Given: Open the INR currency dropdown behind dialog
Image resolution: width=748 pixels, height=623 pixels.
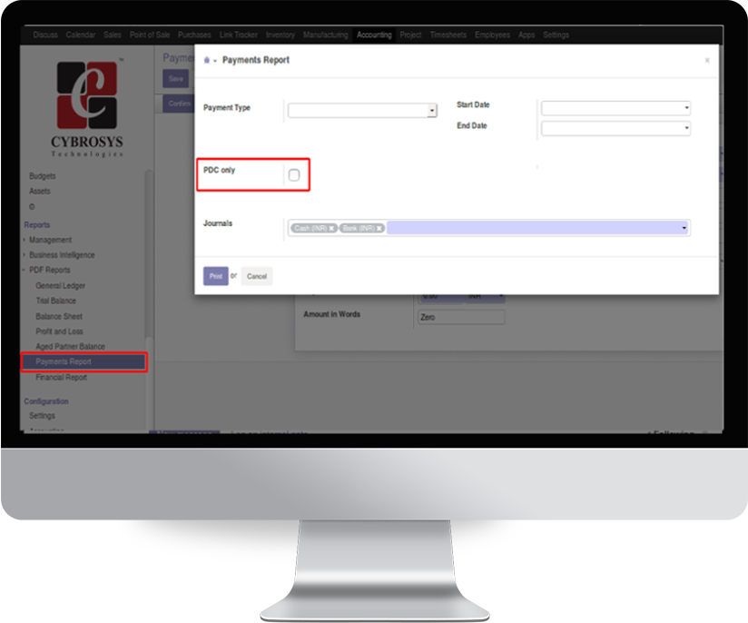Looking at the screenshot, I should [485, 297].
